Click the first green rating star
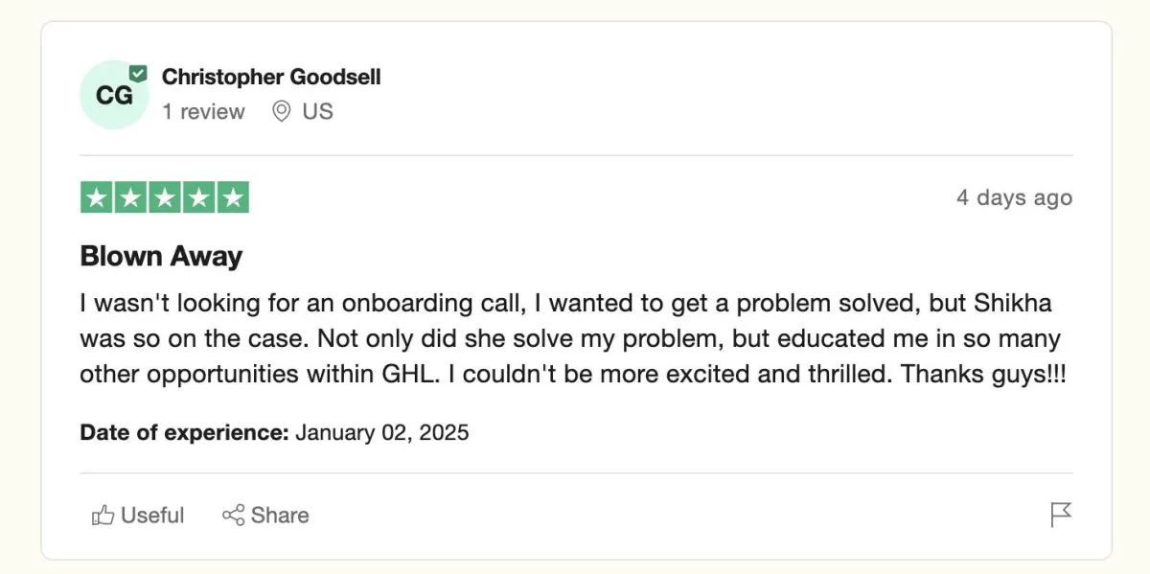The height and width of the screenshot is (574, 1150). coord(96,197)
